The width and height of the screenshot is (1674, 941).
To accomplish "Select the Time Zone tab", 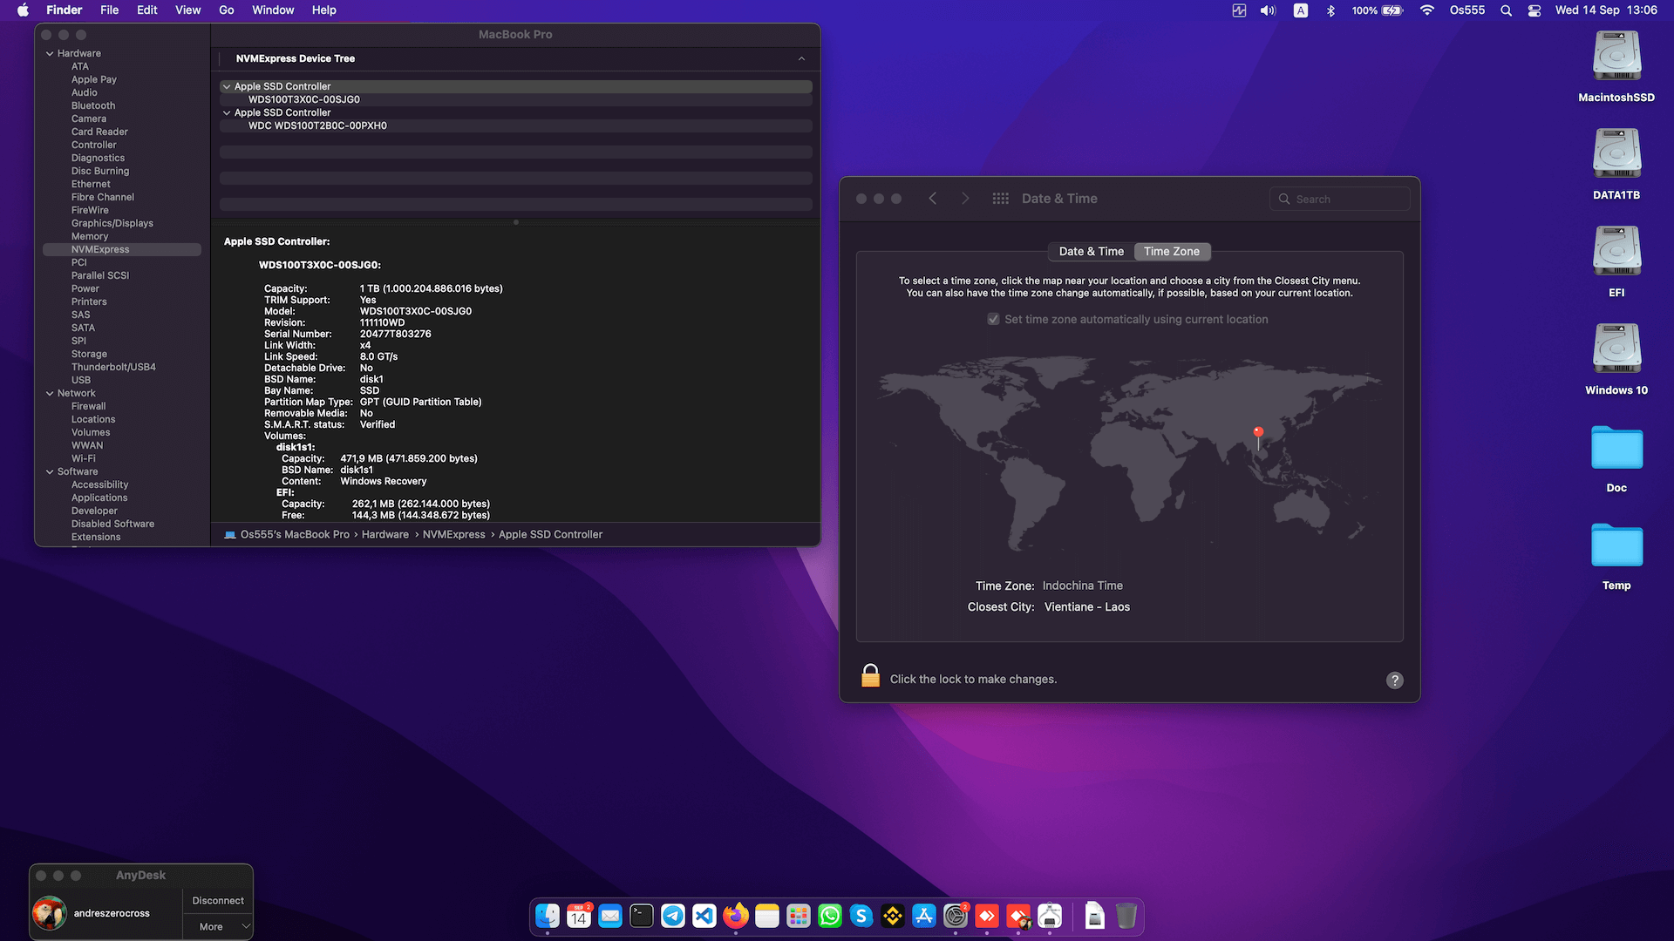I will tap(1171, 251).
